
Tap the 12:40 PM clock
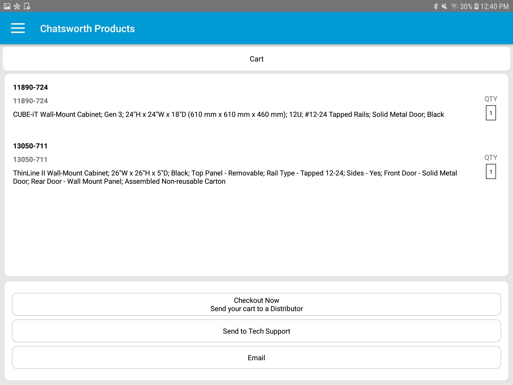[x=495, y=6]
